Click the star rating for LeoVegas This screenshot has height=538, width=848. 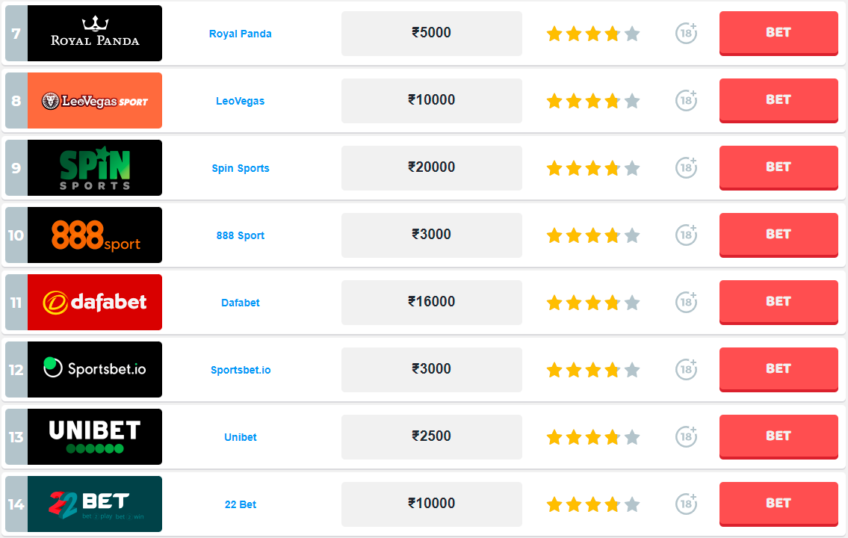(x=593, y=101)
